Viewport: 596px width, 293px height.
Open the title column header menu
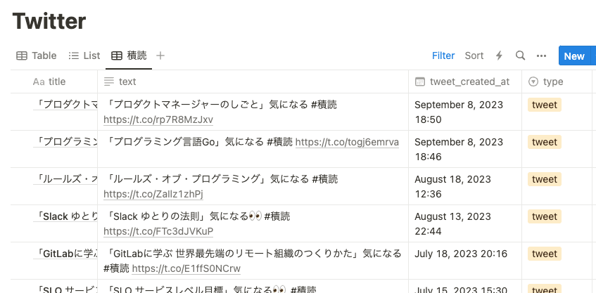tap(54, 82)
